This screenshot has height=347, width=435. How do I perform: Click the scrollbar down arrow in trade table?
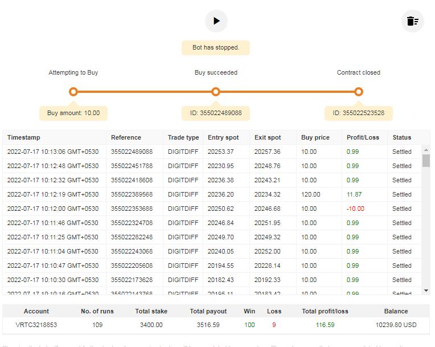[x=426, y=291]
